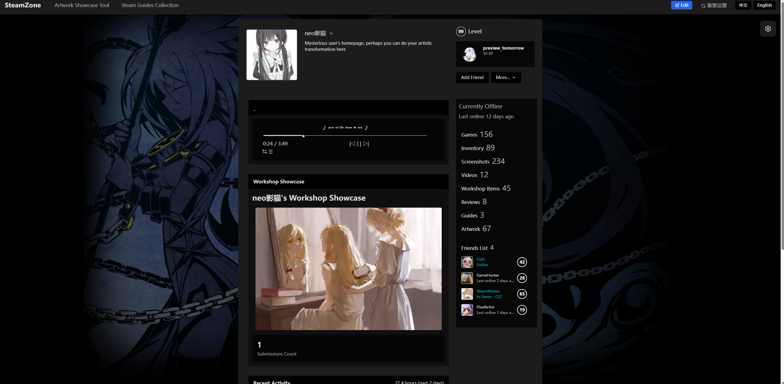Open the settings gear panel

click(768, 29)
